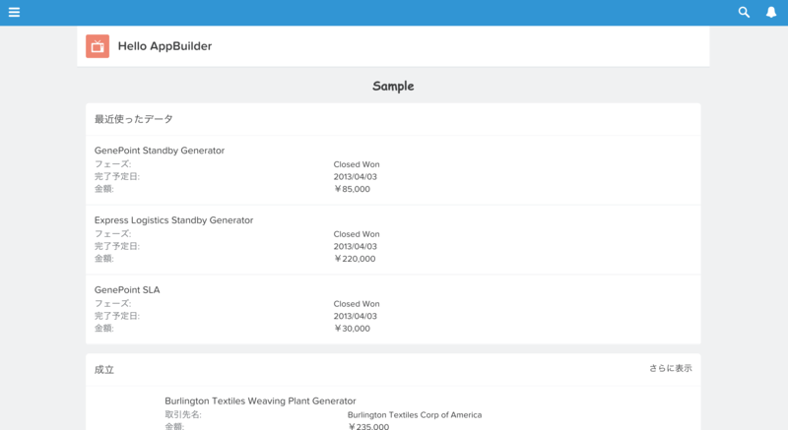Image resolution: width=788 pixels, height=430 pixels.
Task: Open the GenePoint SLA record
Action: tap(127, 290)
